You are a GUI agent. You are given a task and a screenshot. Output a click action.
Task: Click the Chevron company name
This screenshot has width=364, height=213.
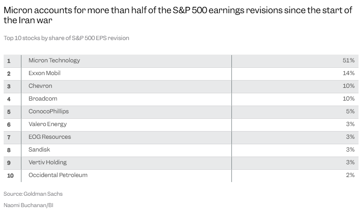point(40,86)
